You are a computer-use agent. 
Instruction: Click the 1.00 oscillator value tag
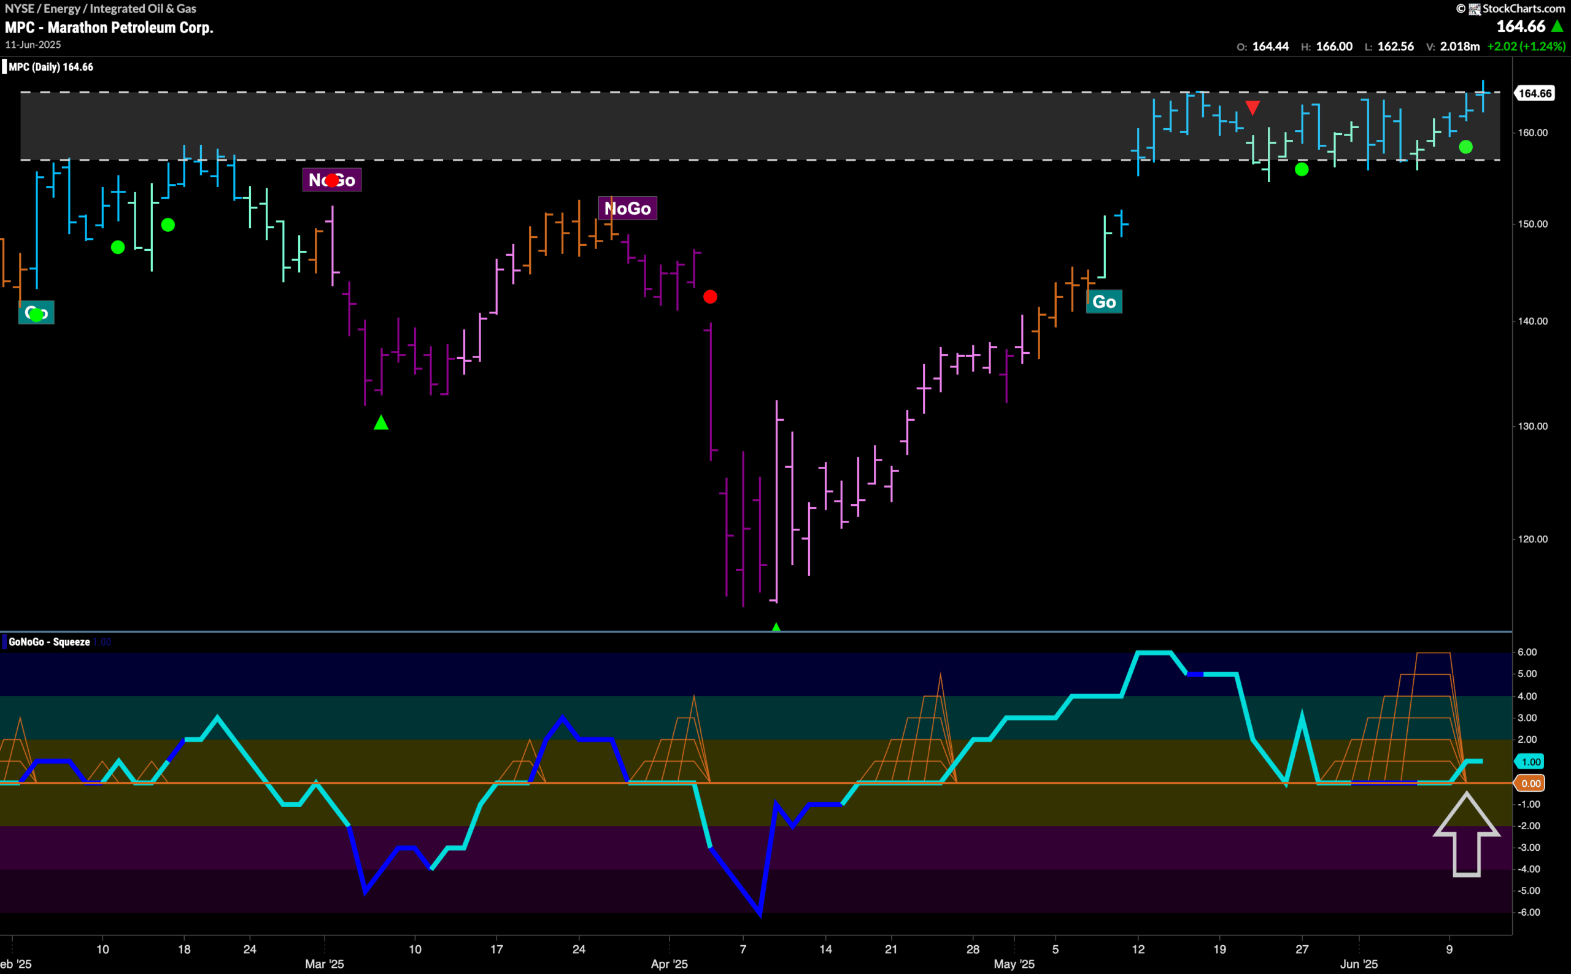pos(1530,761)
